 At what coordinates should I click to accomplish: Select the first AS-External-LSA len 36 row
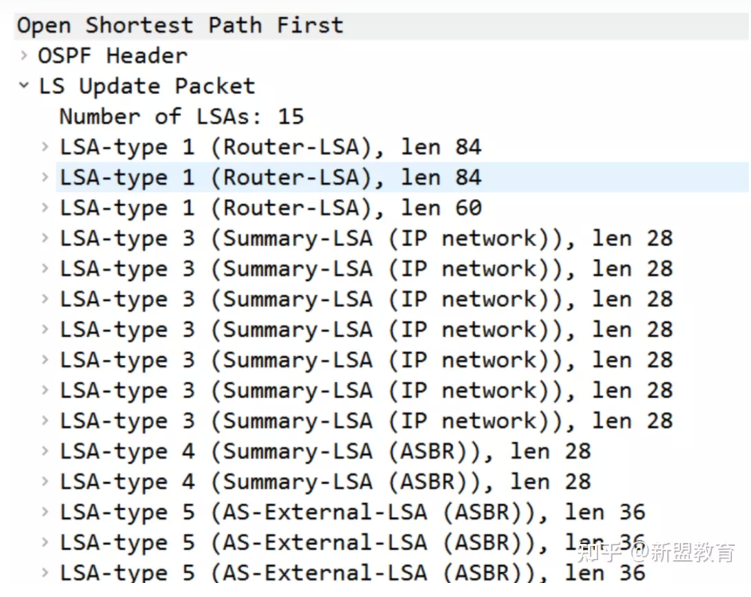[x=352, y=512]
